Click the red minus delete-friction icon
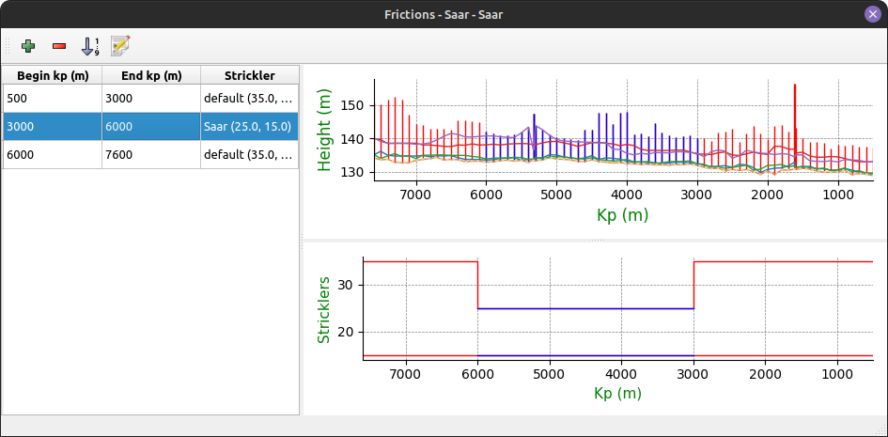This screenshot has height=437, width=888. pos(59,45)
